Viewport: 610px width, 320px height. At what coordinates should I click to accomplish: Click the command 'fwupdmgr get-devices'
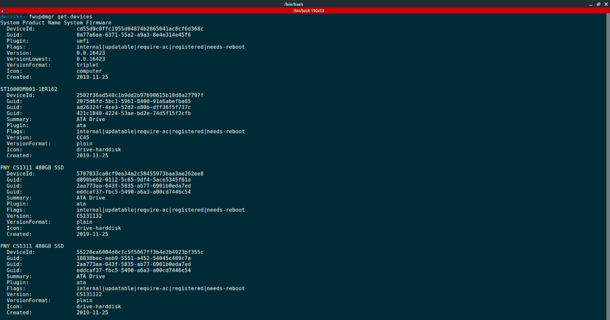[61, 17]
